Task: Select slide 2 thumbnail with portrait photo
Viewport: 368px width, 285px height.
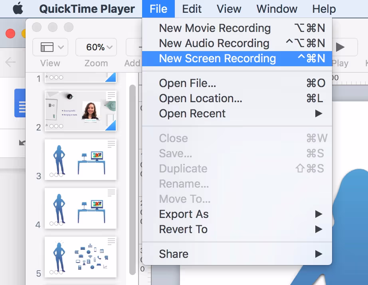Action: (x=81, y=111)
